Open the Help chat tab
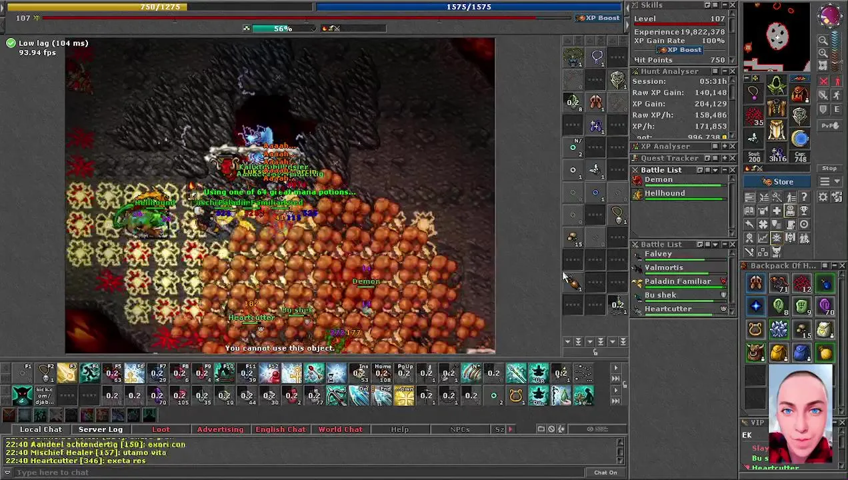Screen dimensions: 848x480 point(399,429)
